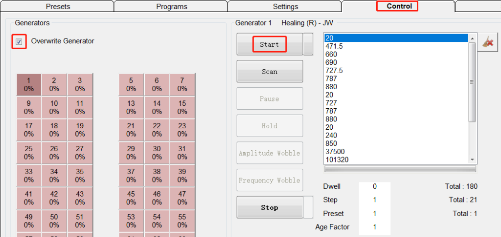The image size is (501, 237).
Task: Select frequency 471.5 in the list
Action: (x=334, y=46)
